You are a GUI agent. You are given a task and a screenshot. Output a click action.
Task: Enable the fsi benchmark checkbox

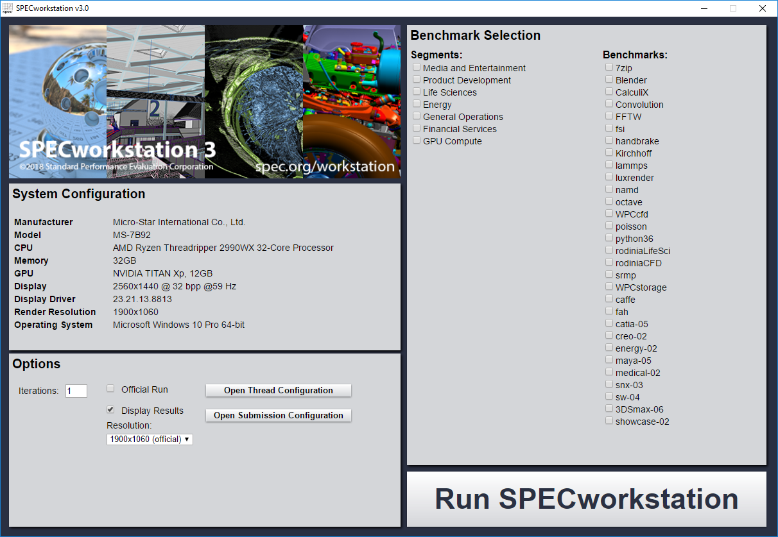pos(609,128)
